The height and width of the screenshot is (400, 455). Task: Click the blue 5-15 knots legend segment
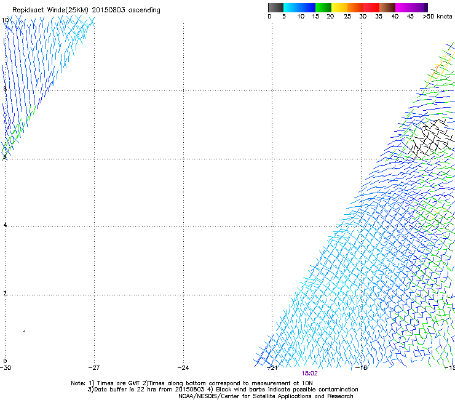click(299, 7)
